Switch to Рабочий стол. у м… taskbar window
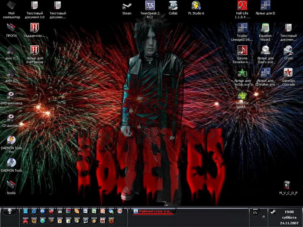The image size is (303, 227). pyautogui.click(x=153, y=211)
